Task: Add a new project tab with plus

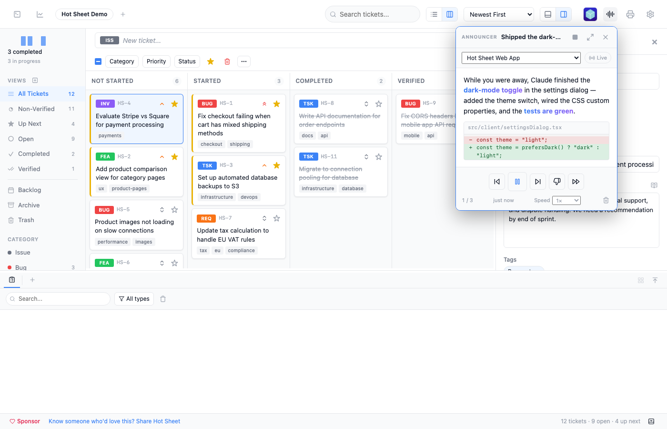Action: 123,14
